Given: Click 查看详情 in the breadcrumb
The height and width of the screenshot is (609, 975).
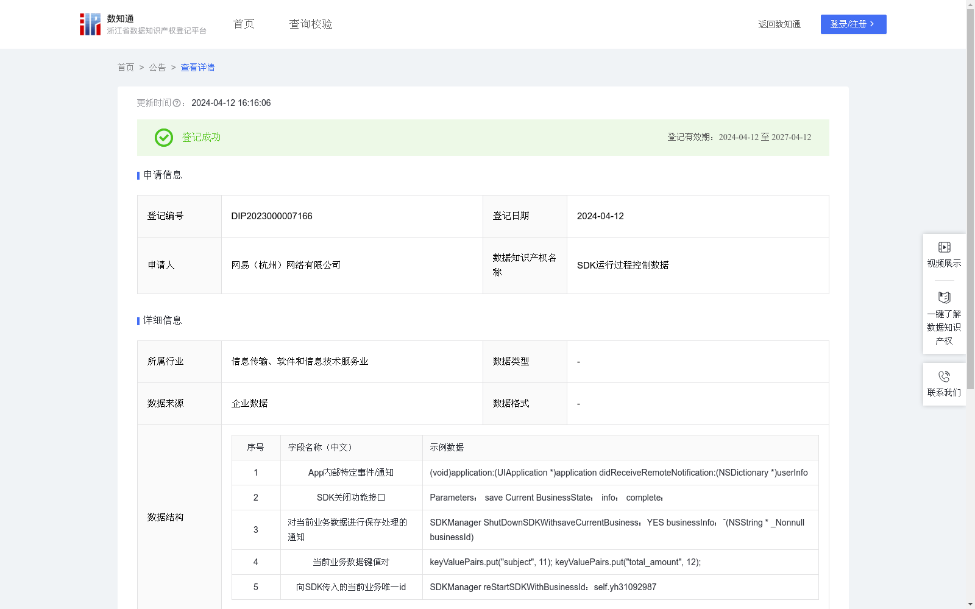Looking at the screenshot, I should (x=197, y=68).
